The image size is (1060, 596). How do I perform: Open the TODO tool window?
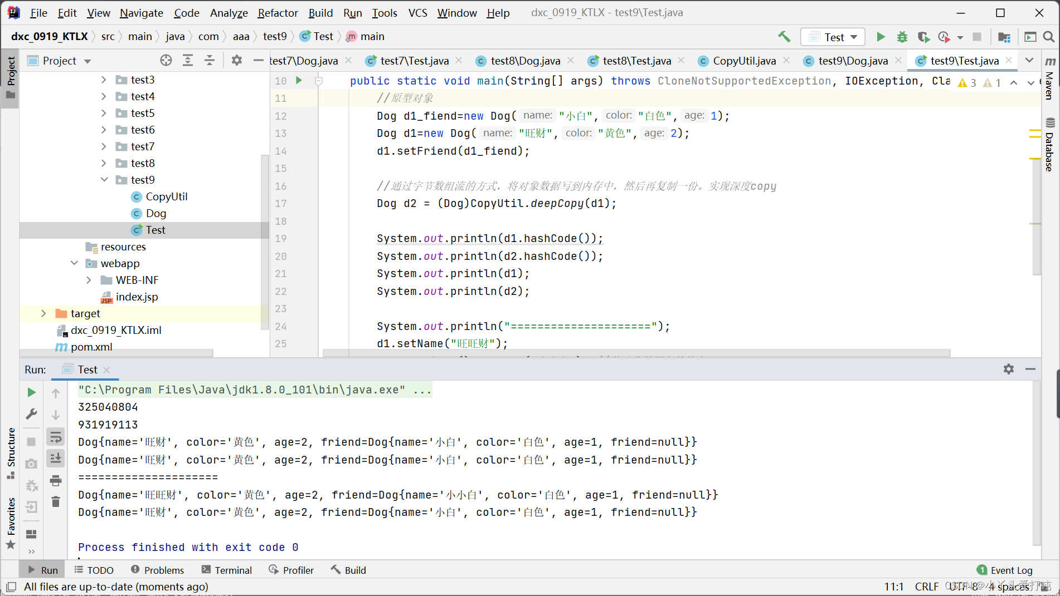click(94, 570)
